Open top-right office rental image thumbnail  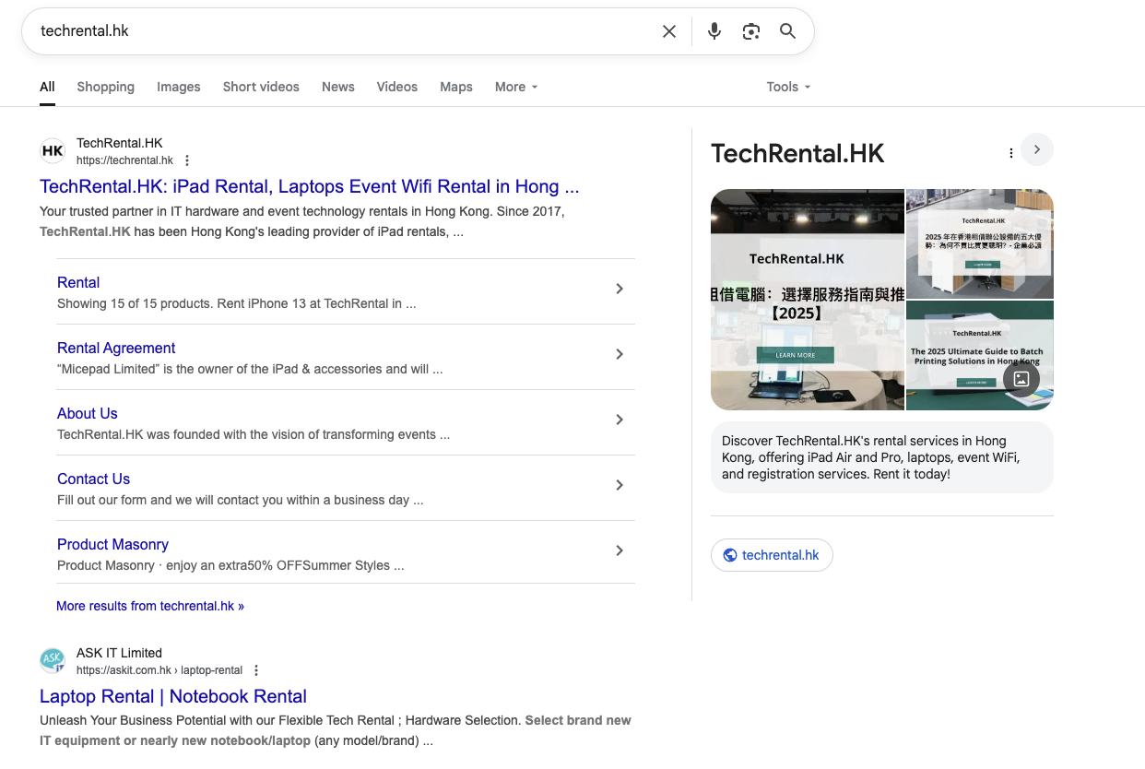click(980, 243)
